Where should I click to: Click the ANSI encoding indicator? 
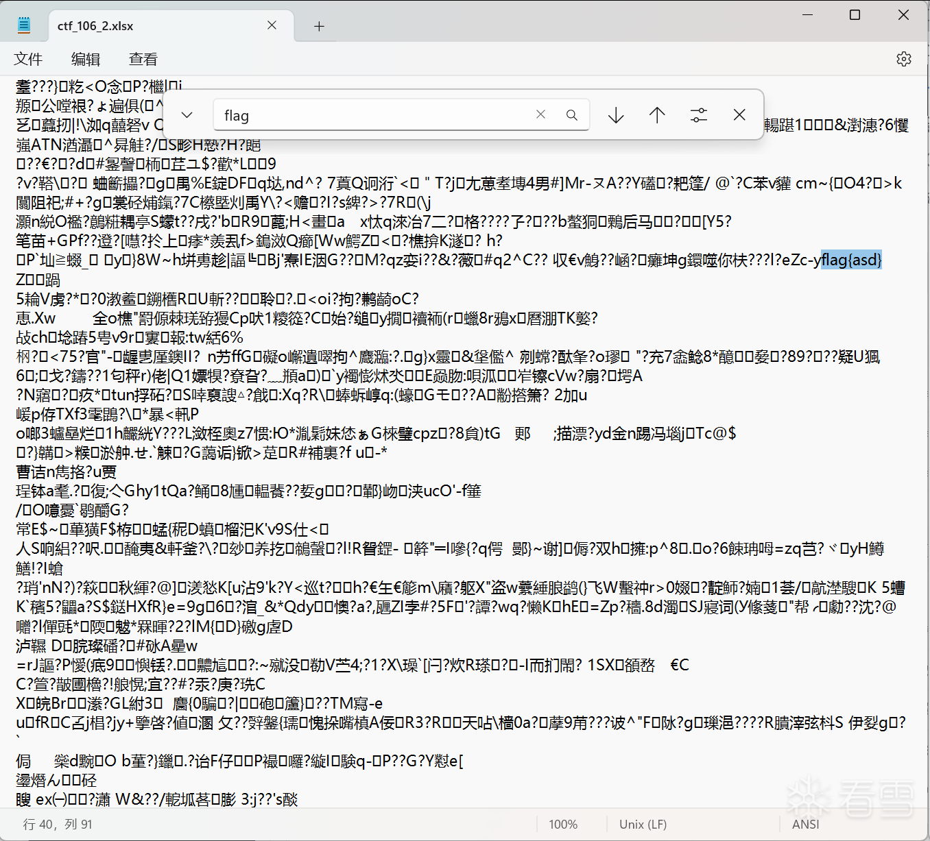point(805,824)
